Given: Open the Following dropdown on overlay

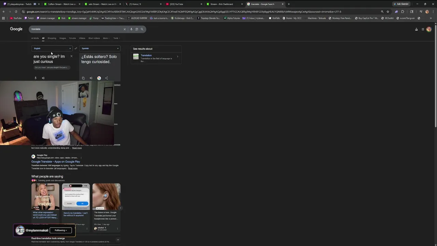Looking at the screenshot, I should click(61, 230).
